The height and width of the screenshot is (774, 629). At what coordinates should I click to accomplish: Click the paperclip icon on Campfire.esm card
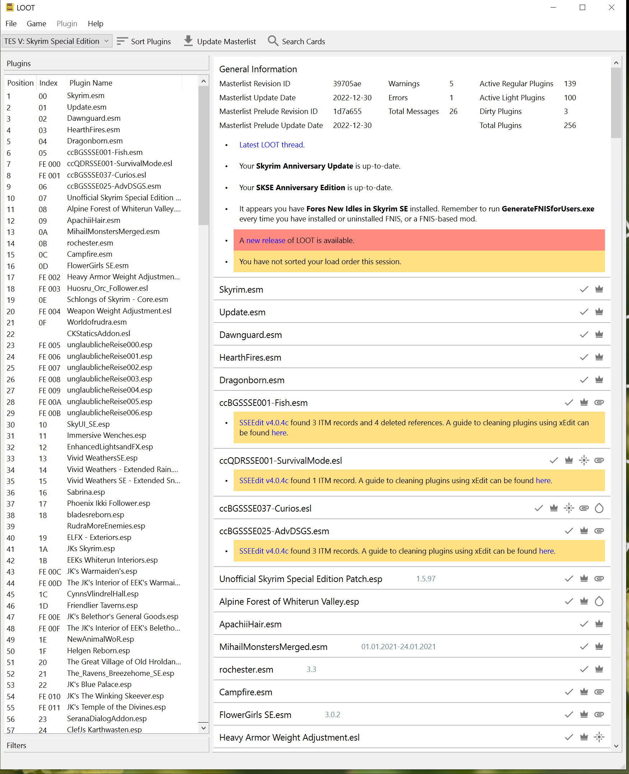coord(599,692)
